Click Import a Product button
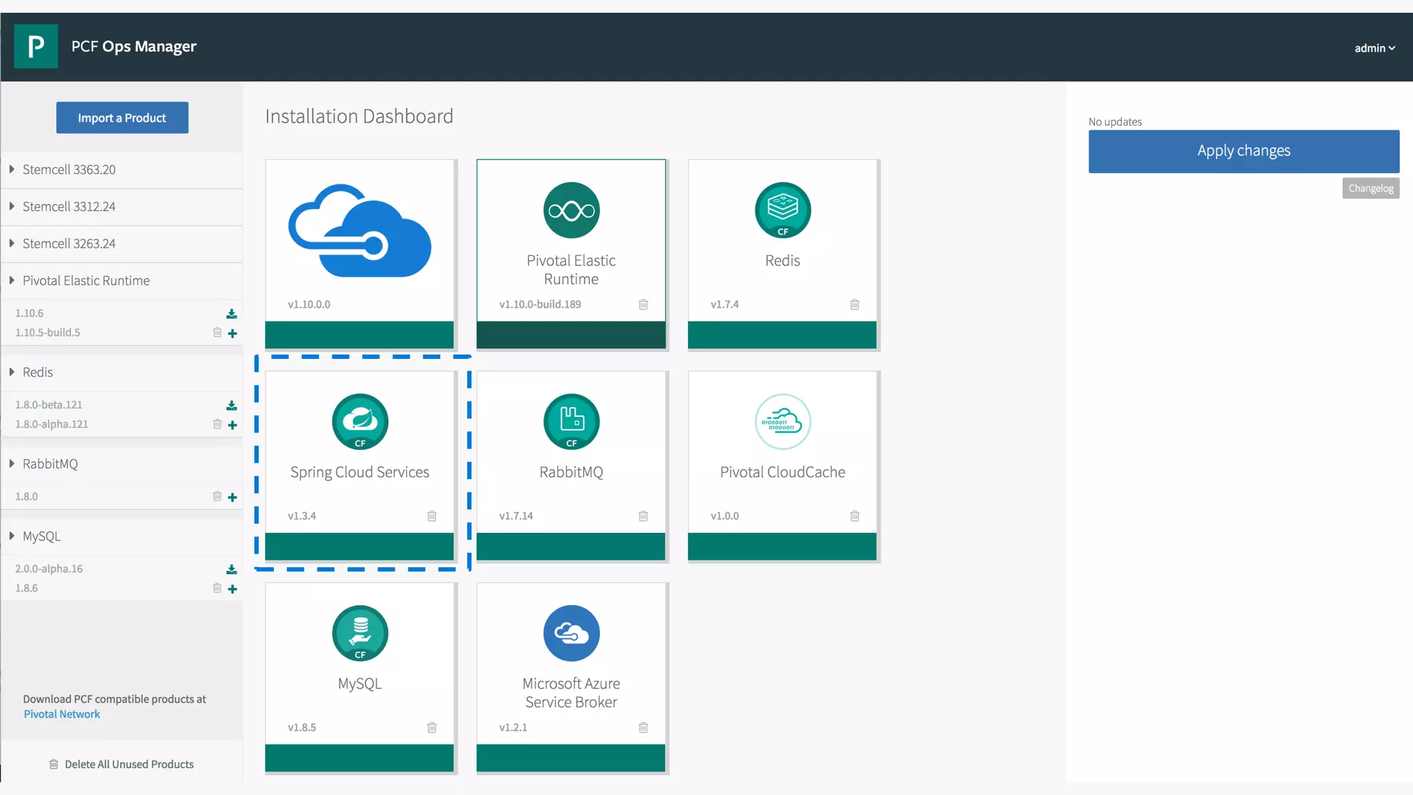Image resolution: width=1413 pixels, height=795 pixels. [122, 118]
